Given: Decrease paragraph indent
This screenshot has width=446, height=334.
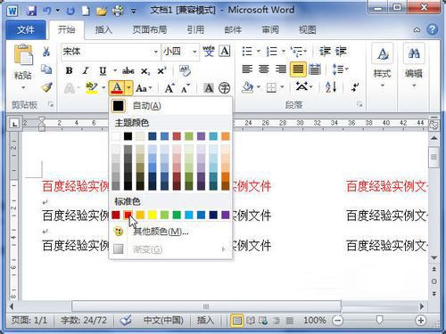Looking at the screenshot, I should 325,52.
